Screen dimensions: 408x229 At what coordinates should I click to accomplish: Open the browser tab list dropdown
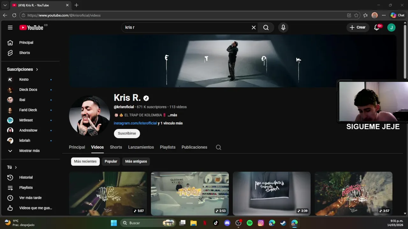tap(5, 5)
